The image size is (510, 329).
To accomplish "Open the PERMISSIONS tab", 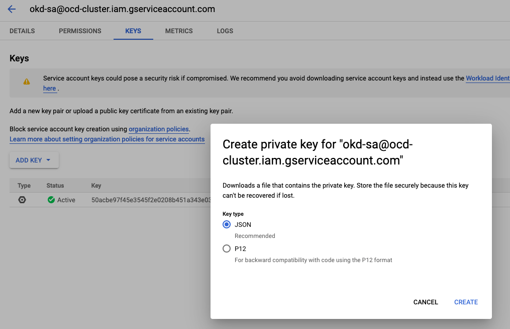I will coord(80,31).
